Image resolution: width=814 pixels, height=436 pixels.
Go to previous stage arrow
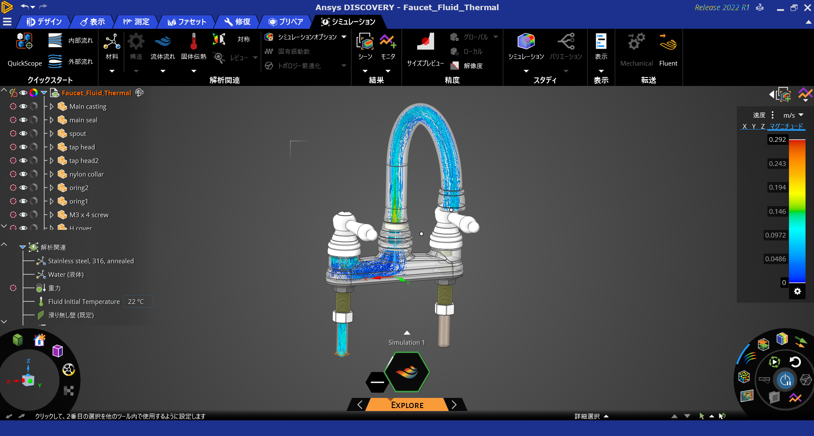tap(360, 405)
